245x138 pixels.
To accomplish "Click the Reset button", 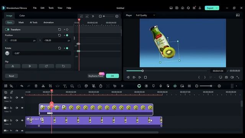I will pyautogui.click(x=11, y=76).
